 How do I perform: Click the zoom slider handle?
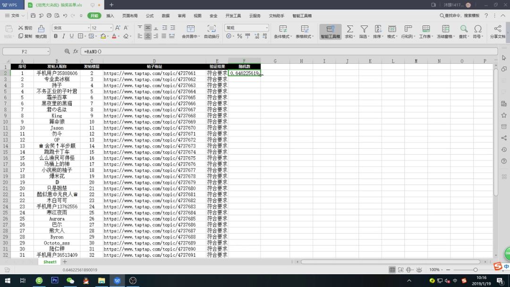(476, 270)
